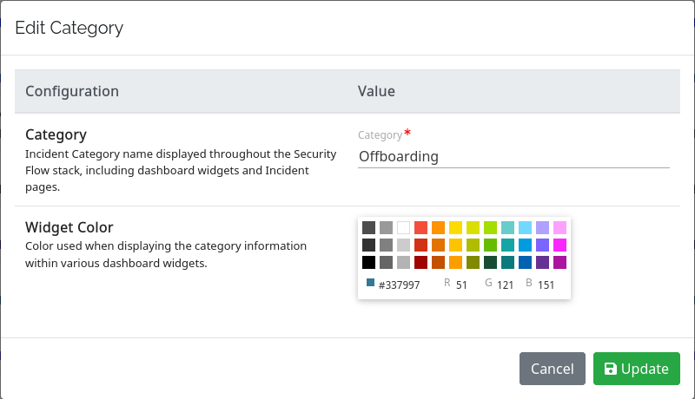Screen dimensions: 695x399
Task: Pick the lime green swatch in top row
Action: 490,227
